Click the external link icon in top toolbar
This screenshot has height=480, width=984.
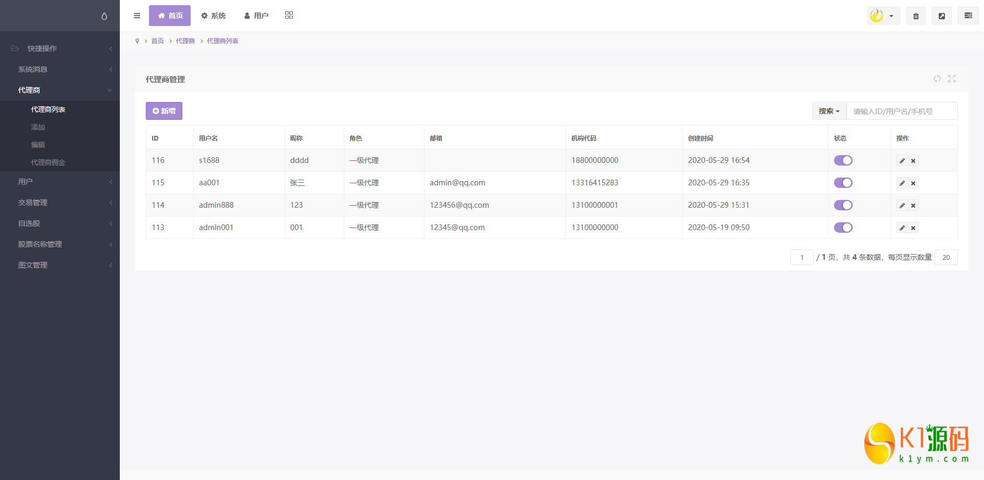click(942, 16)
